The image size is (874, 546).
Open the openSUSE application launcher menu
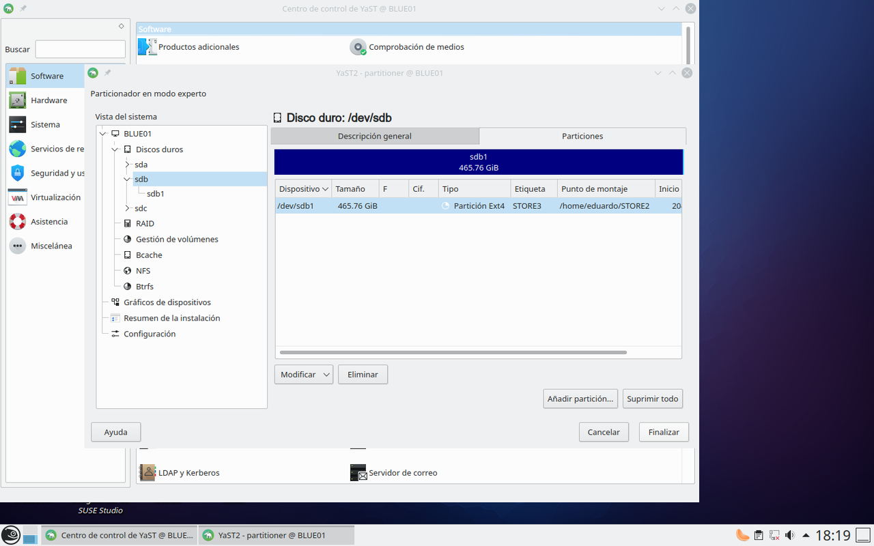click(10, 535)
